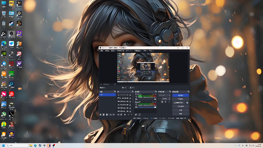The height and width of the screenshot is (148, 263).
Task: Toggle lock icon on last visible source row
Action: 130,111
